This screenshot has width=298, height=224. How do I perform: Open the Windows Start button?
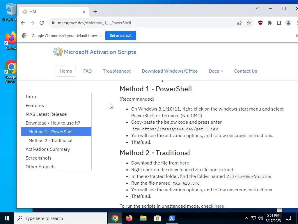[x=7, y=218]
